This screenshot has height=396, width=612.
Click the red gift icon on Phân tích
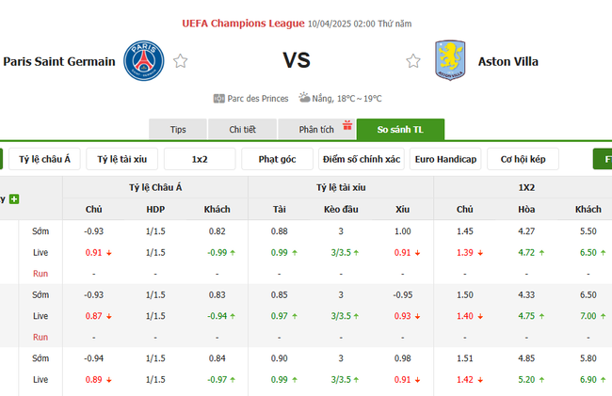(346, 123)
